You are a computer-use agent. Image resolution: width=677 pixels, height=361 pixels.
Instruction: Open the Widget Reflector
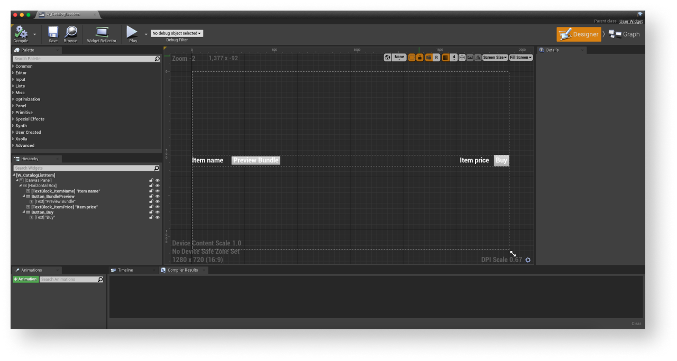point(102,33)
